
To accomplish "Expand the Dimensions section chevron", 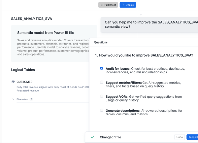I will pos(13,99).
